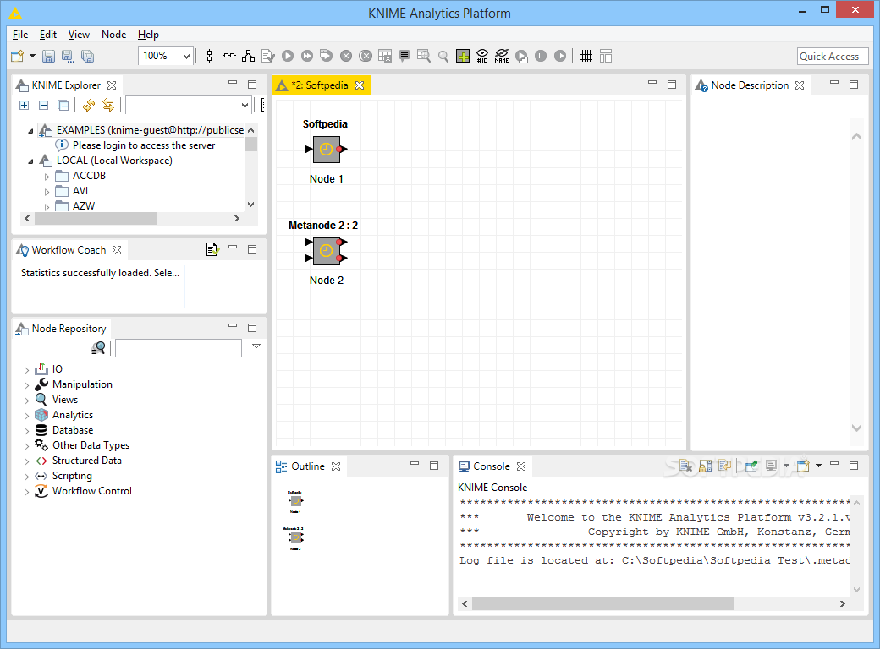Open the Node menu

(114, 35)
